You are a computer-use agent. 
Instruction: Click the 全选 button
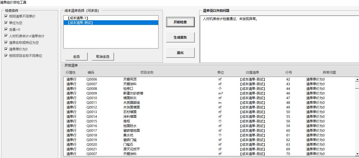(x=76, y=56)
